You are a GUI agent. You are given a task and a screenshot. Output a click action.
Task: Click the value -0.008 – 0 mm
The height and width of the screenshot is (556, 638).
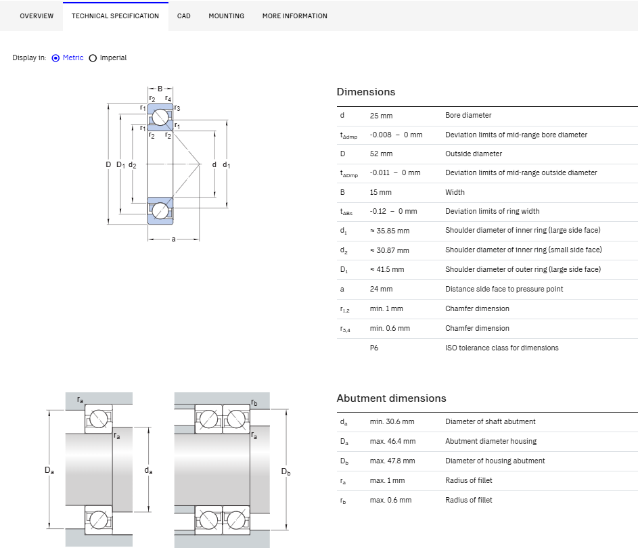coord(396,135)
